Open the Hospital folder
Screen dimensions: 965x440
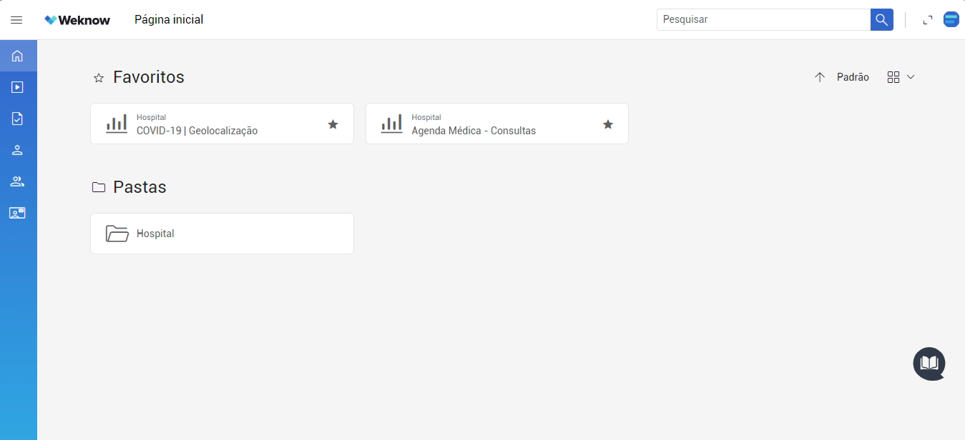[222, 234]
